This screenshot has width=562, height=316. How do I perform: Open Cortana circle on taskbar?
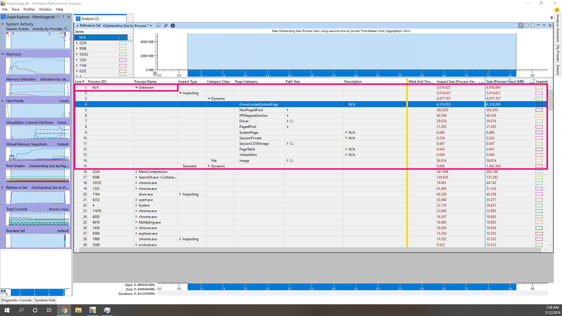[x=35, y=310]
